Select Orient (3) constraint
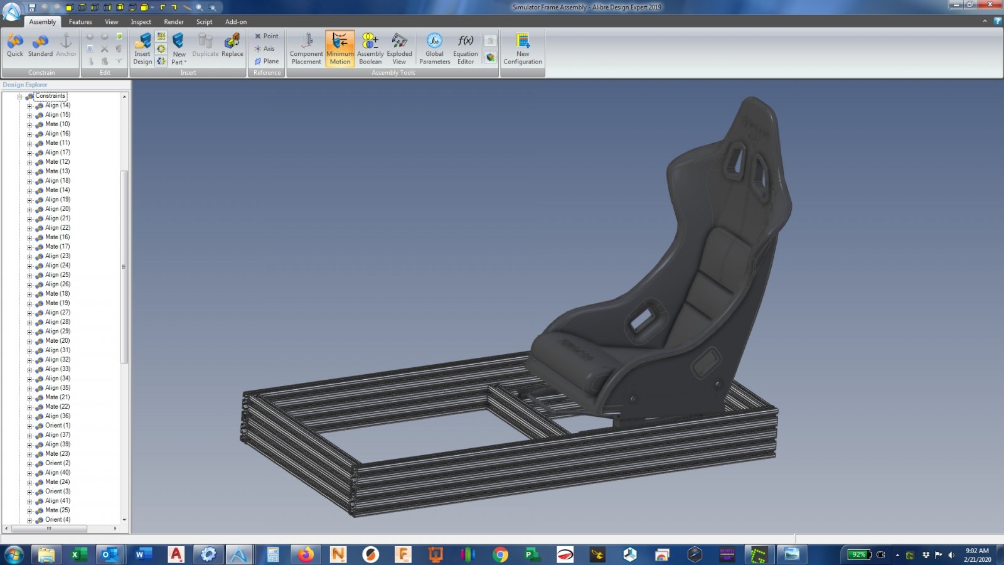Screen dimensions: 1004x565 click(58, 492)
